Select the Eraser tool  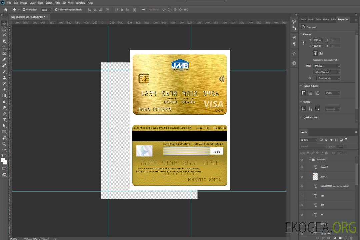[x=4, y=90]
